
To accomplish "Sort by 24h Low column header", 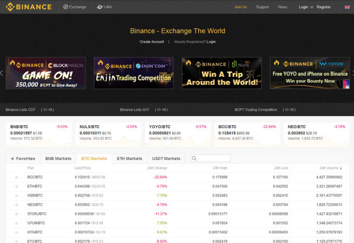I will [281, 168].
